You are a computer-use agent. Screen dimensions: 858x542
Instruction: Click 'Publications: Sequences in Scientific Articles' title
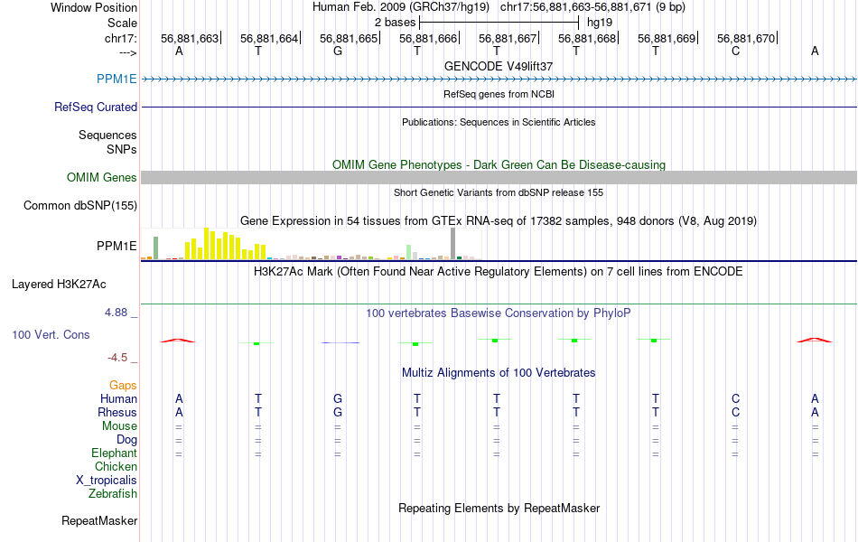[x=499, y=122]
